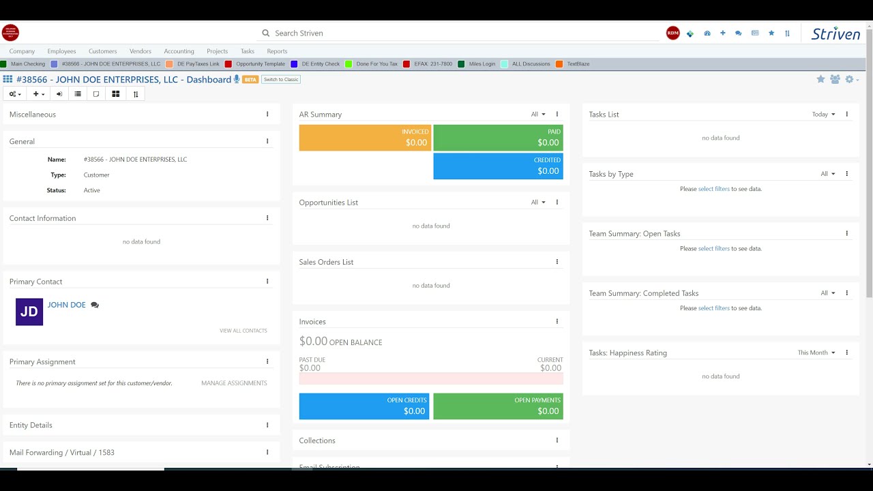Click the news card icon in header

coord(755,33)
